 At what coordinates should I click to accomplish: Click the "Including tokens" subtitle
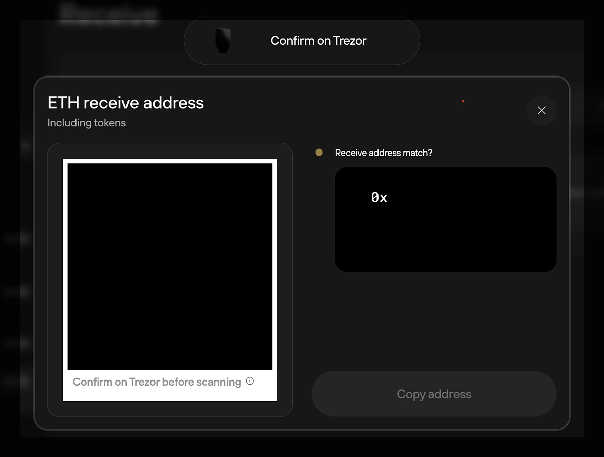pos(87,123)
